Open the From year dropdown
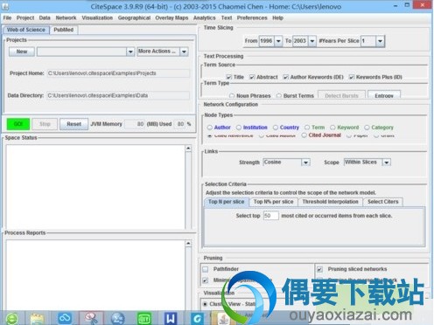The height and width of the screenshot is (325, 434). pyautogui.click(x=278, y=41)
